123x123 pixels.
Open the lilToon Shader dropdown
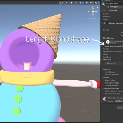pyautogui.click(x=119, y=101)
